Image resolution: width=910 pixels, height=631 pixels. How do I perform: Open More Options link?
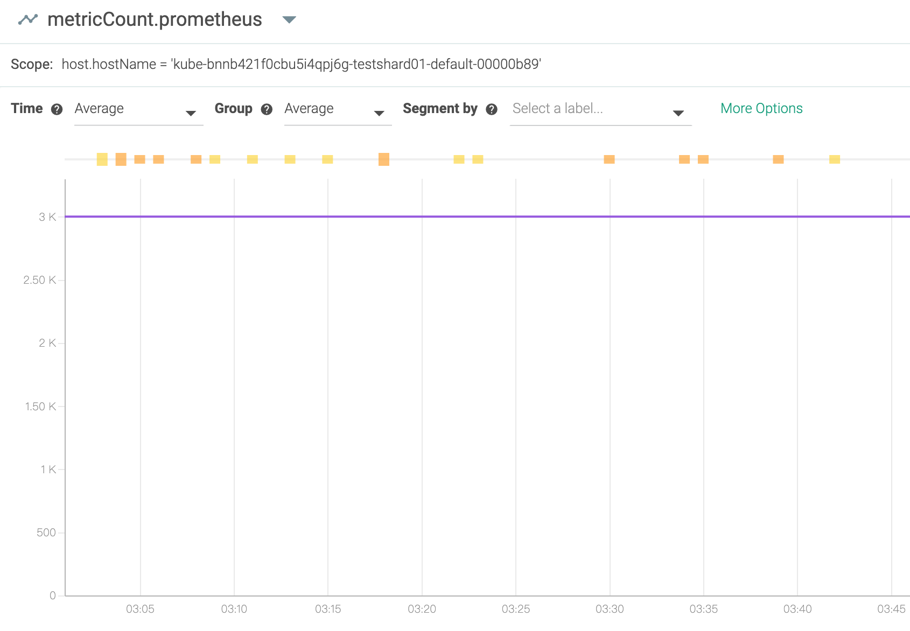click(x=761, y=108)
